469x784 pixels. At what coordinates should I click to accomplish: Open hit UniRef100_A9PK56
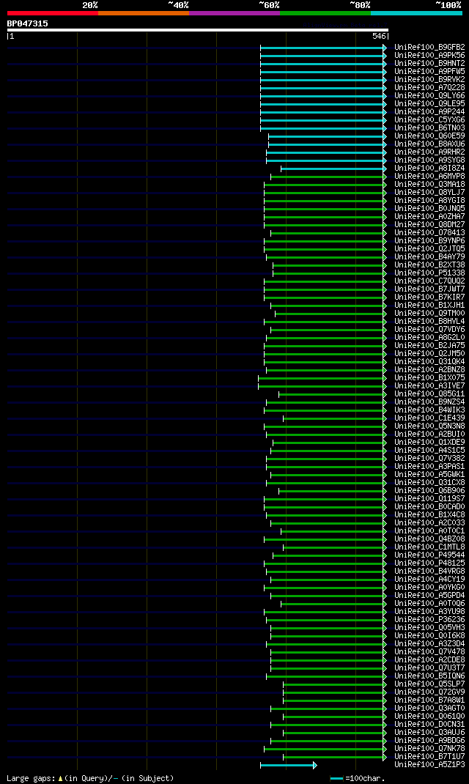pos(429,56)
